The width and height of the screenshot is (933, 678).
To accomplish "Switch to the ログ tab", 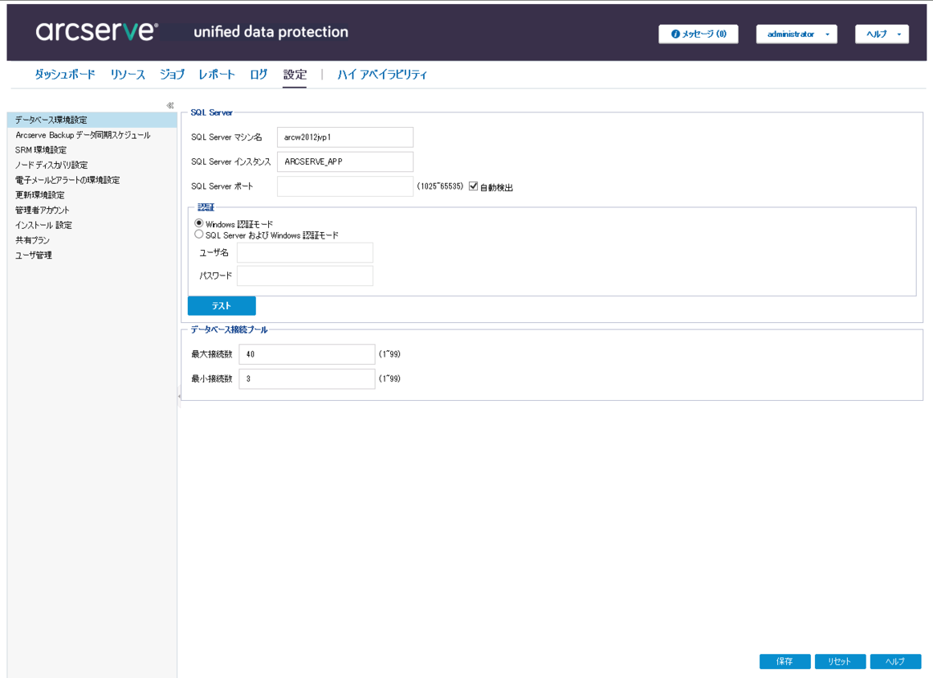I will [x=259, y=75].
